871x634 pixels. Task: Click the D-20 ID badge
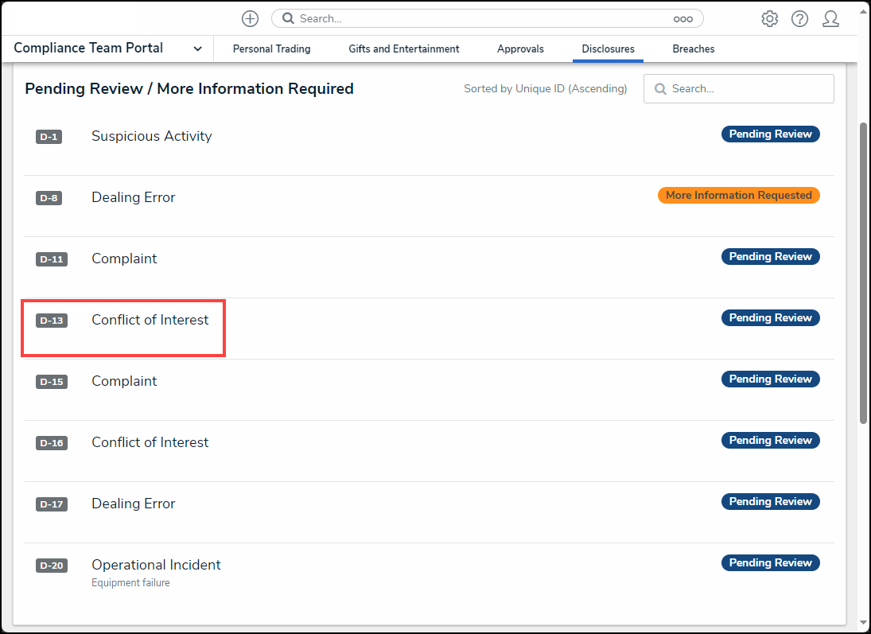(51, 566)
